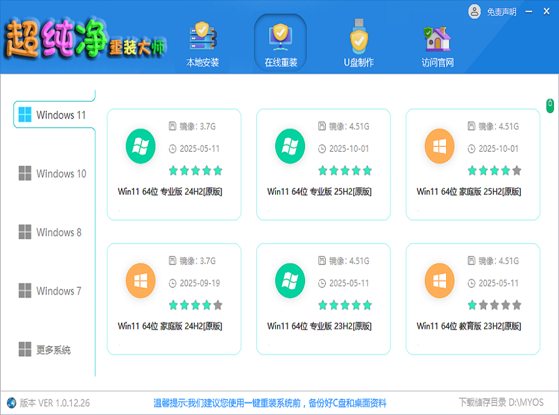Viewport: 559px width, 415px height.
Task: Click the green icon for Win11 专业版 24H2
Action: tap(140, 147)
